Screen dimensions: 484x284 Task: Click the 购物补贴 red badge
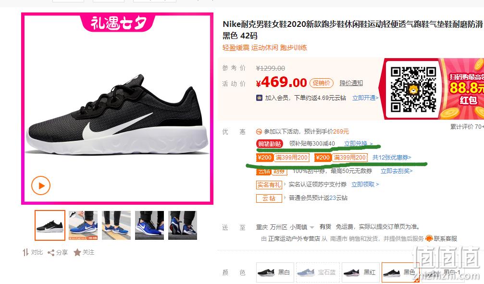270,144
